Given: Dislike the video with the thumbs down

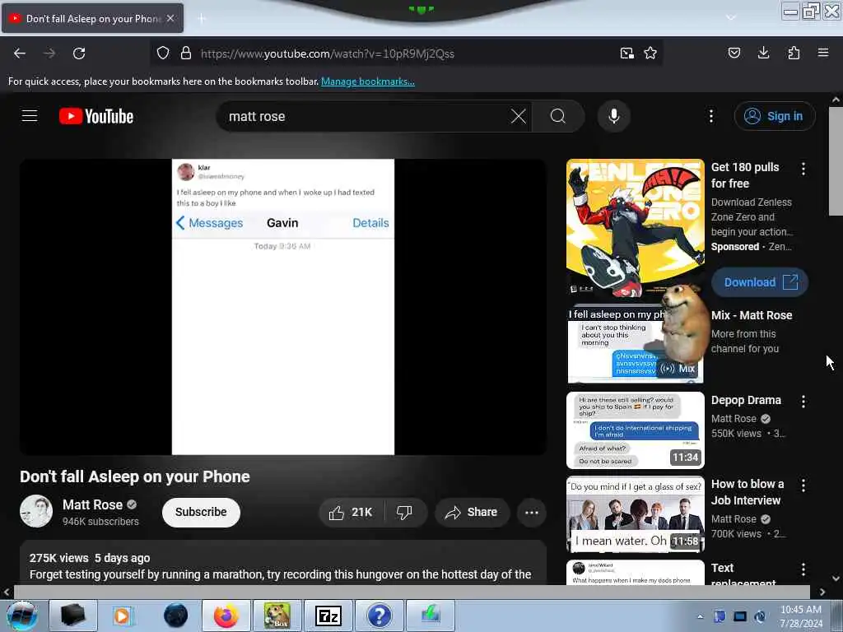Looking at the screenshot, I should pos(405,512).
